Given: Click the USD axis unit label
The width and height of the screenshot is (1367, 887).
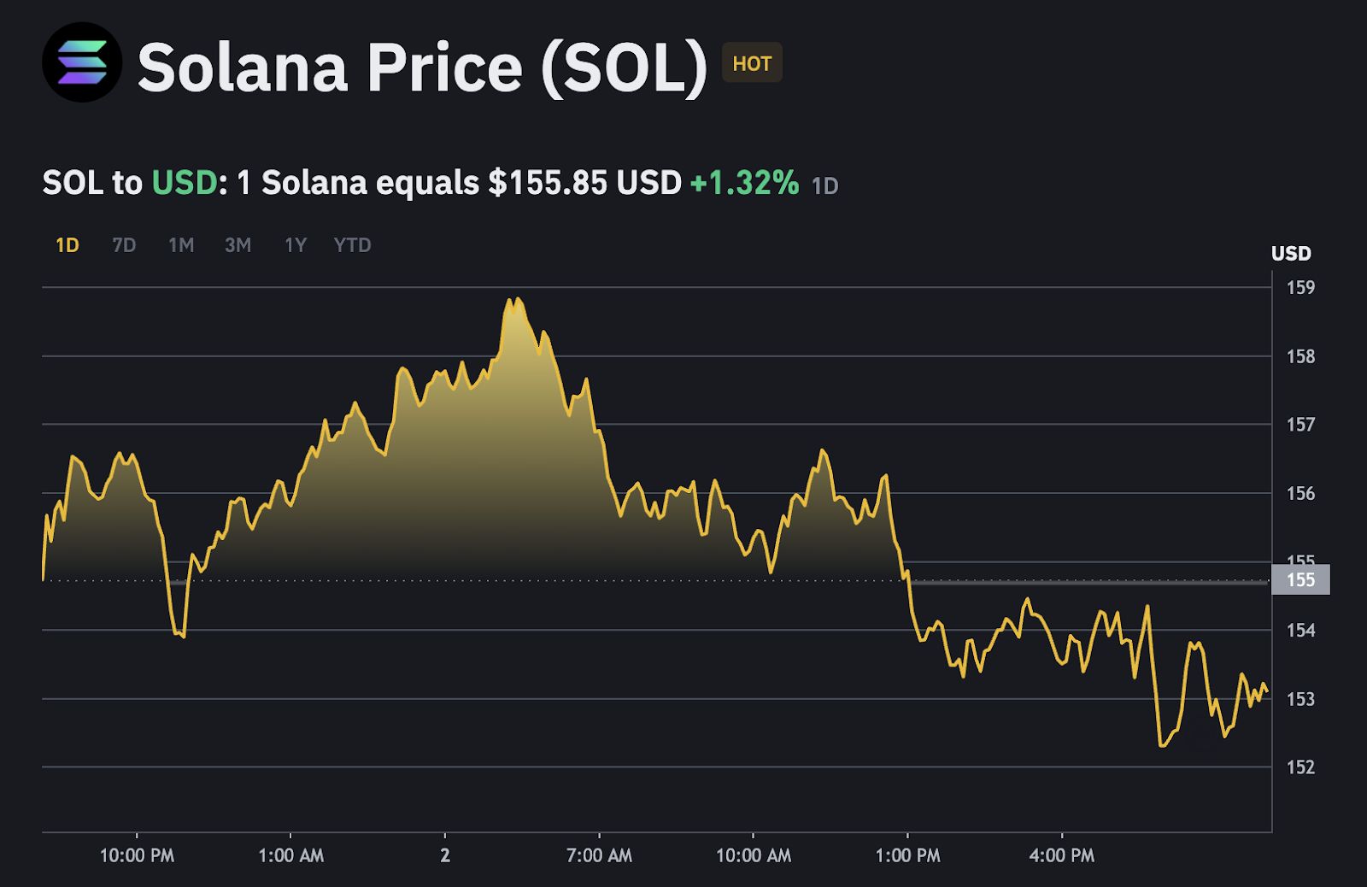Looking at the screenshot, I should (1290, 254).
